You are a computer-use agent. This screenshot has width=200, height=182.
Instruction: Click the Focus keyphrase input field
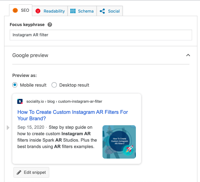[101, 35]
